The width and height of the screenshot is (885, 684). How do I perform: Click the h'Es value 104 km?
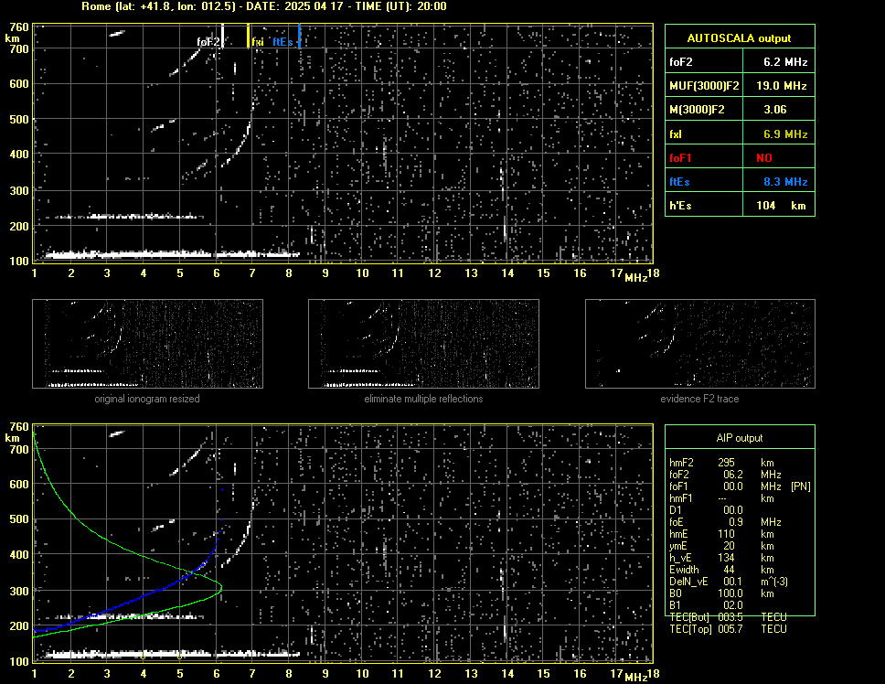coord(781,206)
